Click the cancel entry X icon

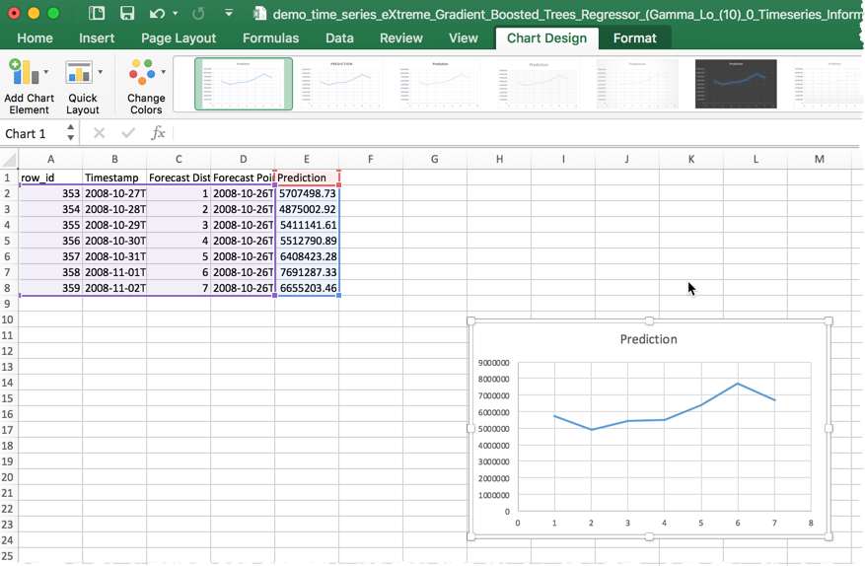[x=99, y=133]
